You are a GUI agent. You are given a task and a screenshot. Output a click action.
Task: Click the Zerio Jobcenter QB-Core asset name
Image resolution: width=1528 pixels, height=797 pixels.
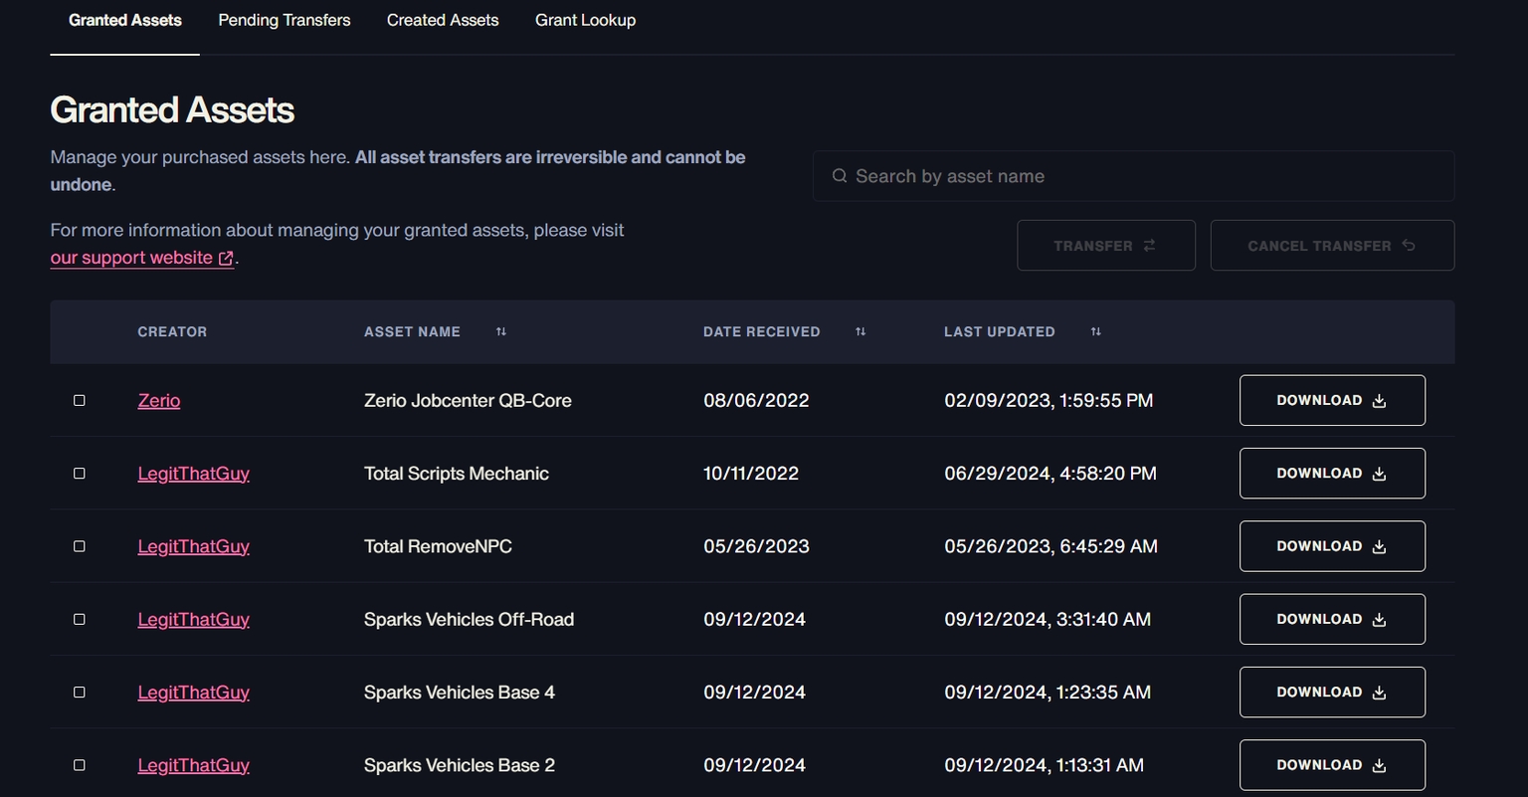click(468, 400)
